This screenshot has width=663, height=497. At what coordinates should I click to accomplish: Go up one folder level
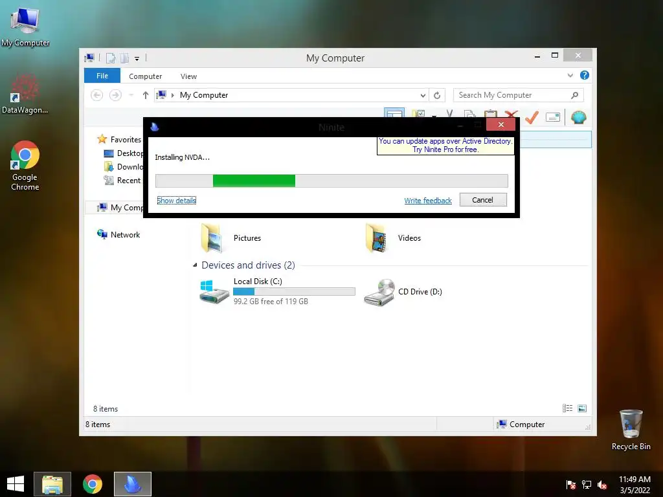pyautogui.click(x=146, y=95)
